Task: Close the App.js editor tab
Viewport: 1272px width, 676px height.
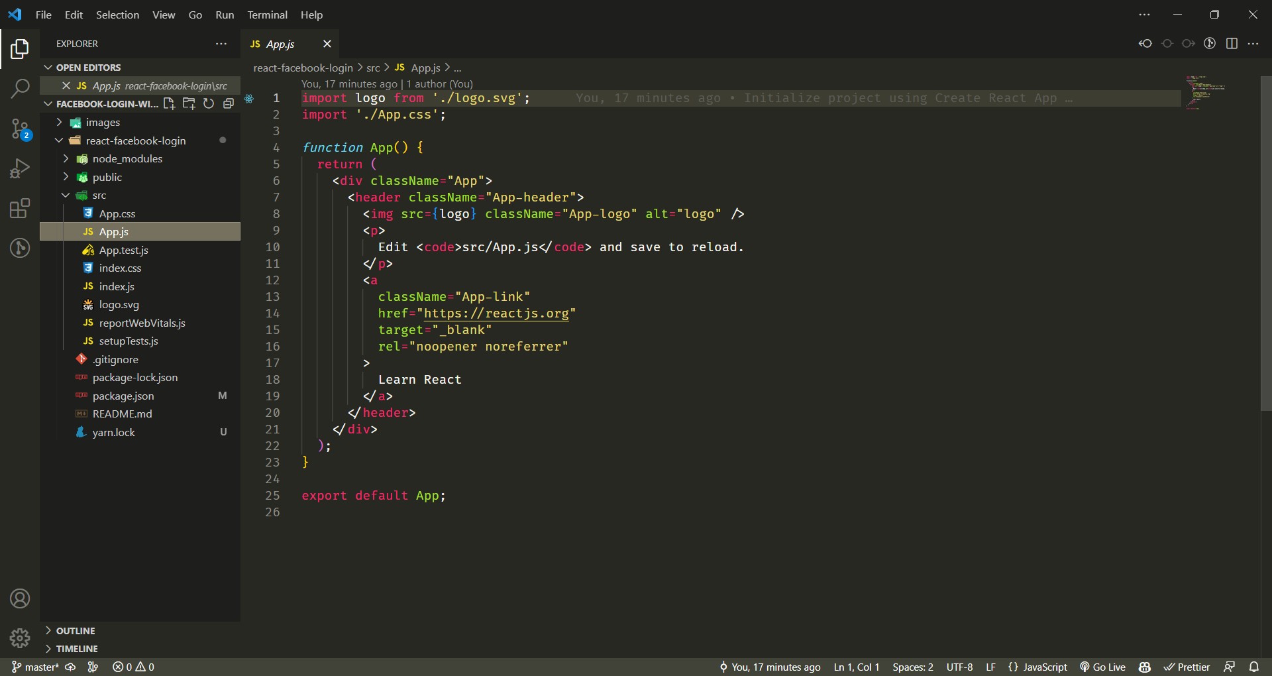Action: 327,44
